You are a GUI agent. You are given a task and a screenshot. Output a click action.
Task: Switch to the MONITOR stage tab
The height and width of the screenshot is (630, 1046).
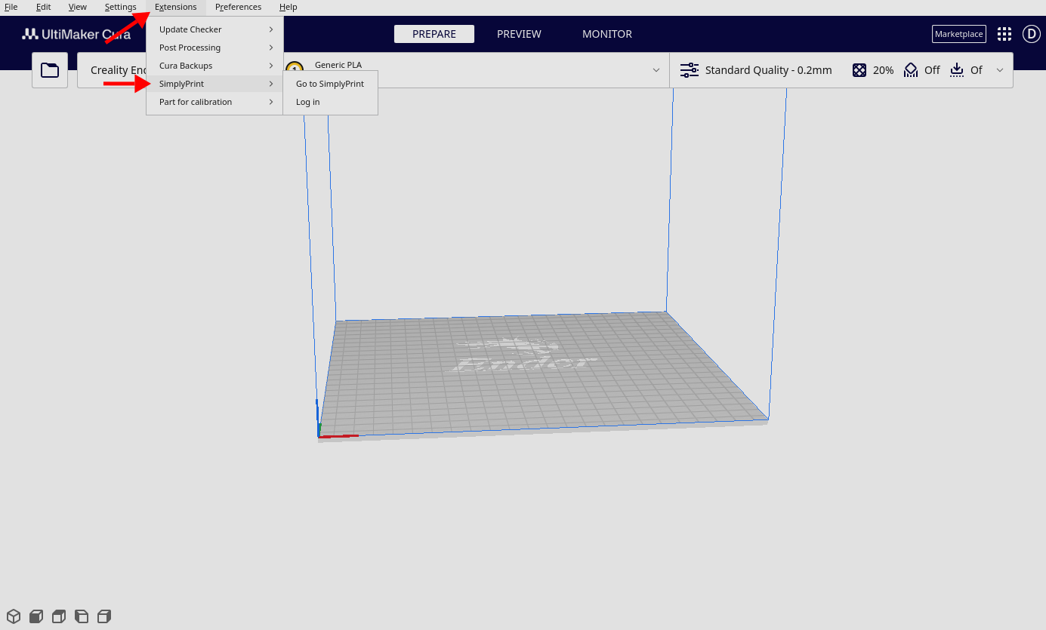[x=607, y=34]
